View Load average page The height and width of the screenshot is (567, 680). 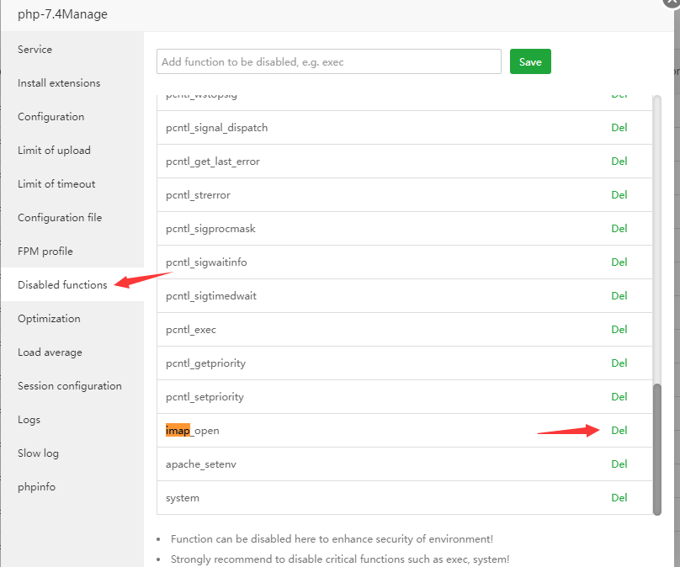(x=50, y=352)
